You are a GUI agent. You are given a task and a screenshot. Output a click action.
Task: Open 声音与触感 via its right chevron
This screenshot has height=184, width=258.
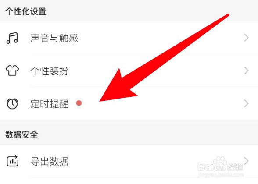pyautogui.click(x=246, y=38)
